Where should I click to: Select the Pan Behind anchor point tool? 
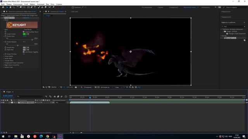[24, 7]
